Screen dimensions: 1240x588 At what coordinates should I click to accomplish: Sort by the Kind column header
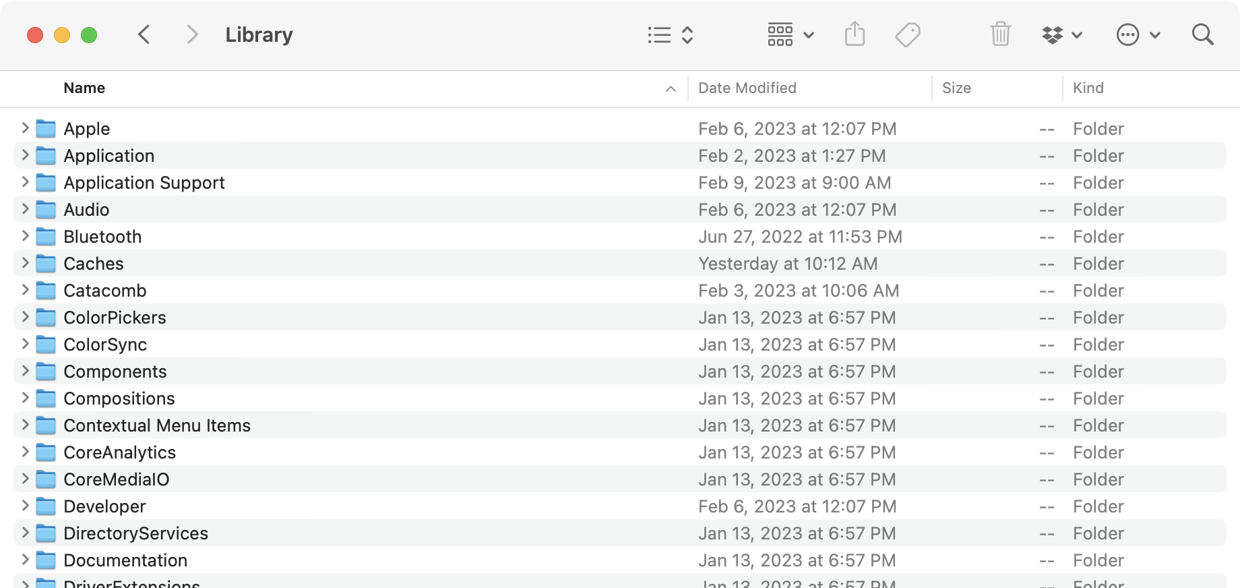click(1088, 88)
